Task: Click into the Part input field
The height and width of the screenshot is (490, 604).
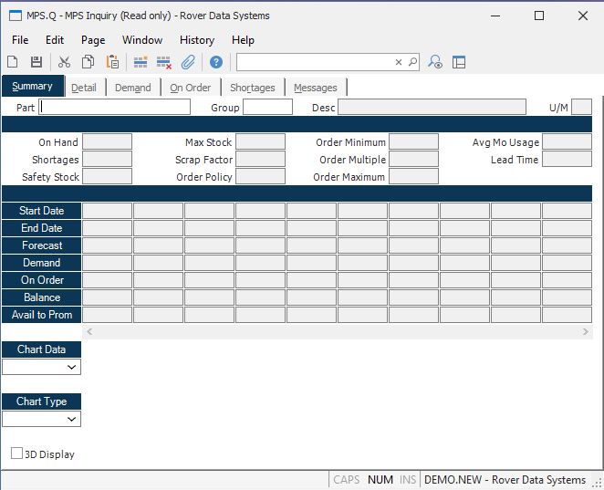Action: click(115, 107)
